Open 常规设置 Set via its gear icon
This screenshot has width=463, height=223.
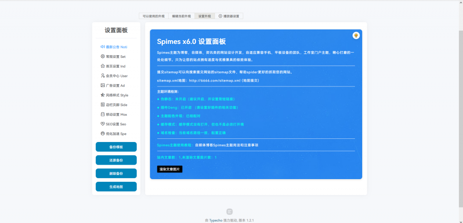(103, 57)
